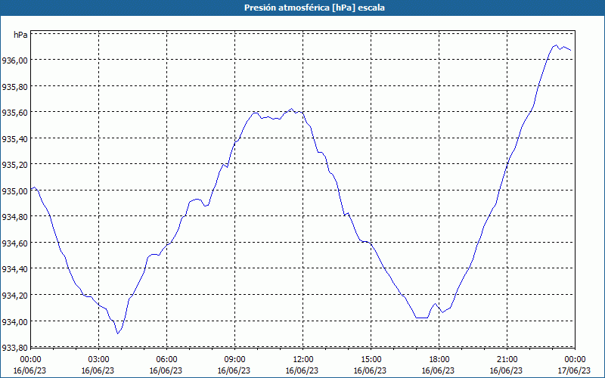This screenshot has width=605, height=378.
Task: Select the 934,80 y-axis label
Action: tap(14, 217)
